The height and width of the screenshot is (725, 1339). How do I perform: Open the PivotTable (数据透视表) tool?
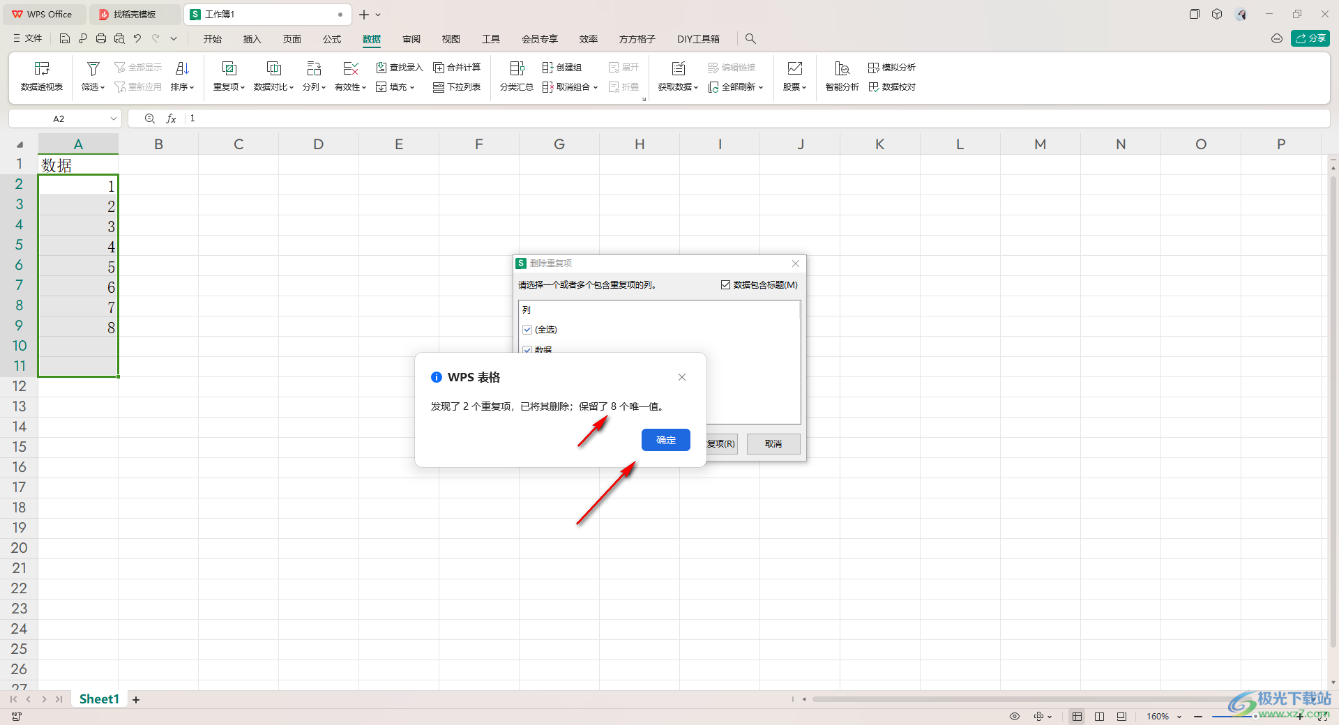click(x=42, y=77)
